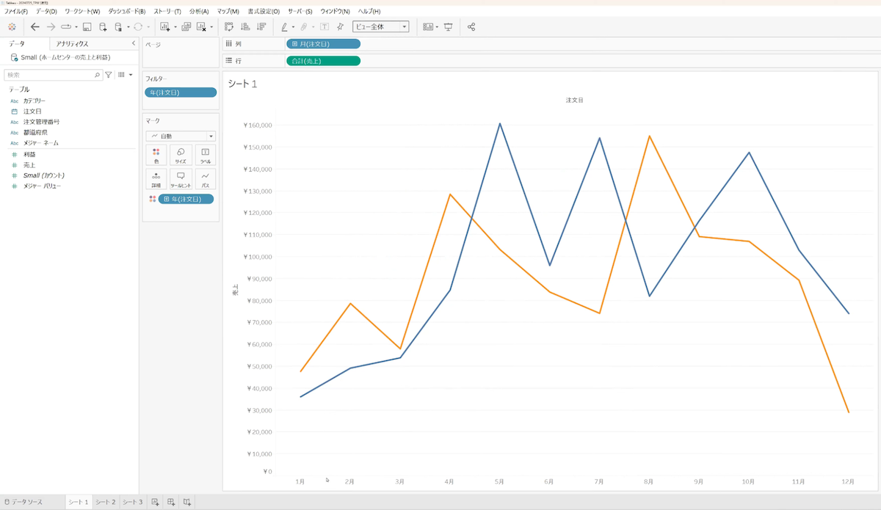
Task: Sort ascending using the toolbar icon
Action: pos(245,26)
